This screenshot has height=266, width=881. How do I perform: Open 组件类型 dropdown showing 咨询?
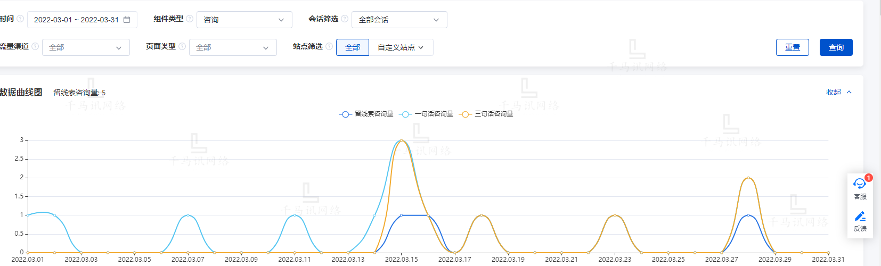coord(244,20)
